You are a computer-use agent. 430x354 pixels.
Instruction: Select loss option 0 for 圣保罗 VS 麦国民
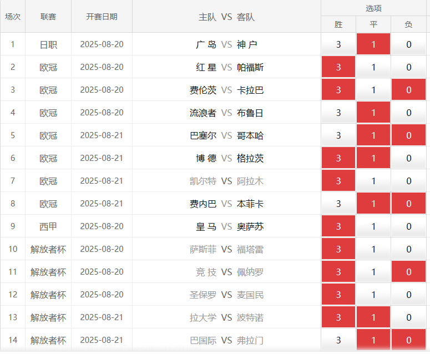click(x=408, y=295)
